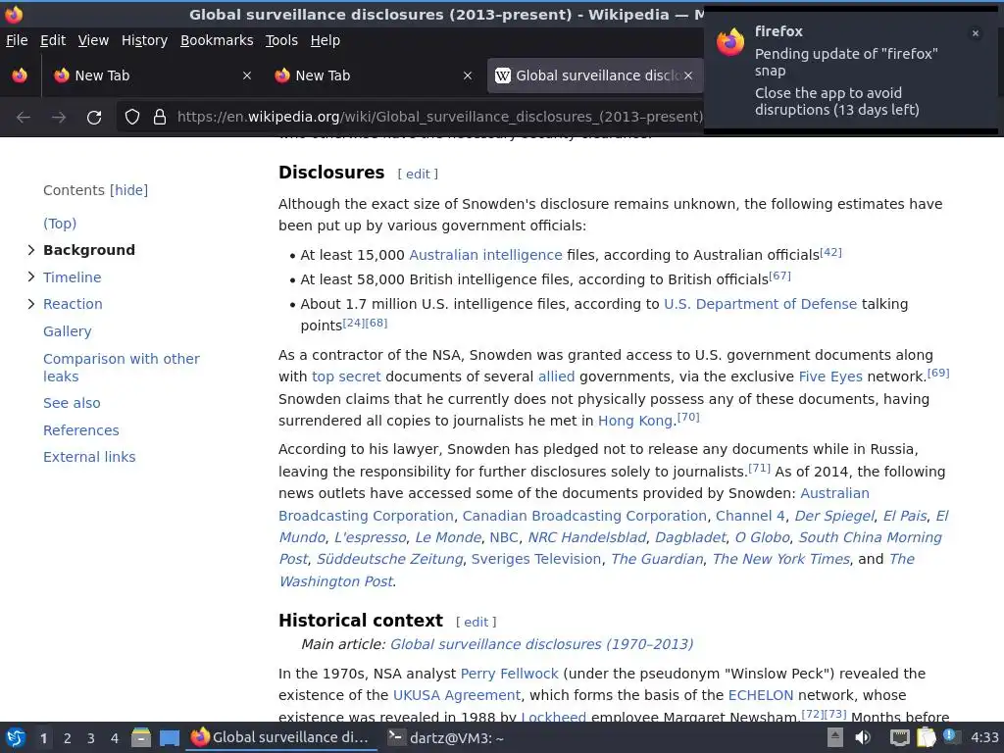The height and width of the screenshot is (753, 1004).
Task: Open the Süddeutsche Zeitung link
Action: tap(389, 559)
